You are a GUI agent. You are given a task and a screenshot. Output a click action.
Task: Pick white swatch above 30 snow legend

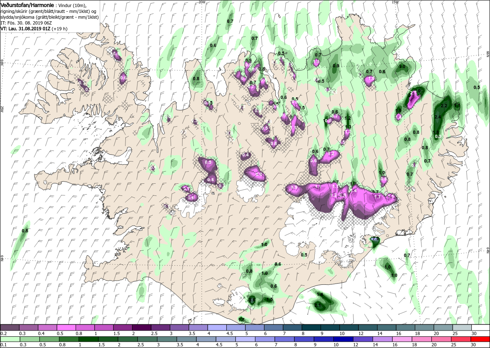[480, 327]
